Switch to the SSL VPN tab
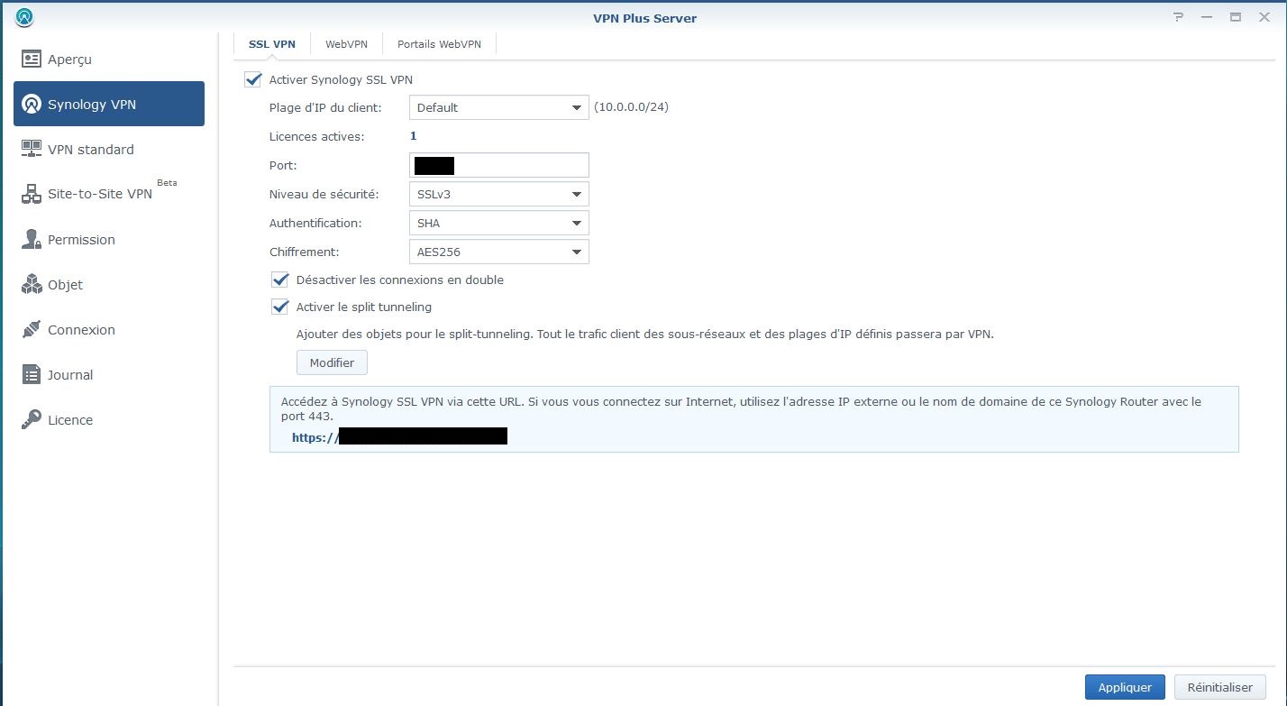Screen dimensions: 1287x706 pos(272,43)
